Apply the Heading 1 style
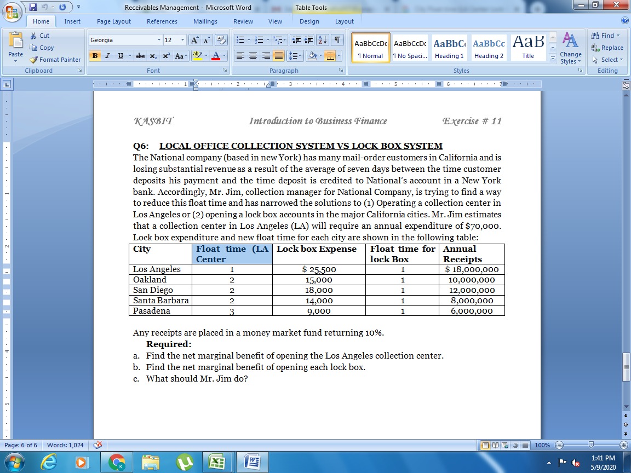631x473 pixels. (449, 47)
